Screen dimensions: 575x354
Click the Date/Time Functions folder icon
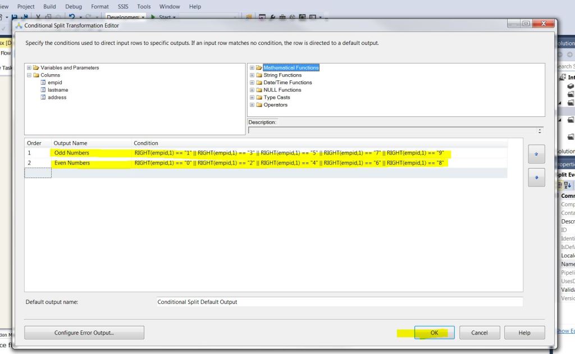(x=259, y=83)
